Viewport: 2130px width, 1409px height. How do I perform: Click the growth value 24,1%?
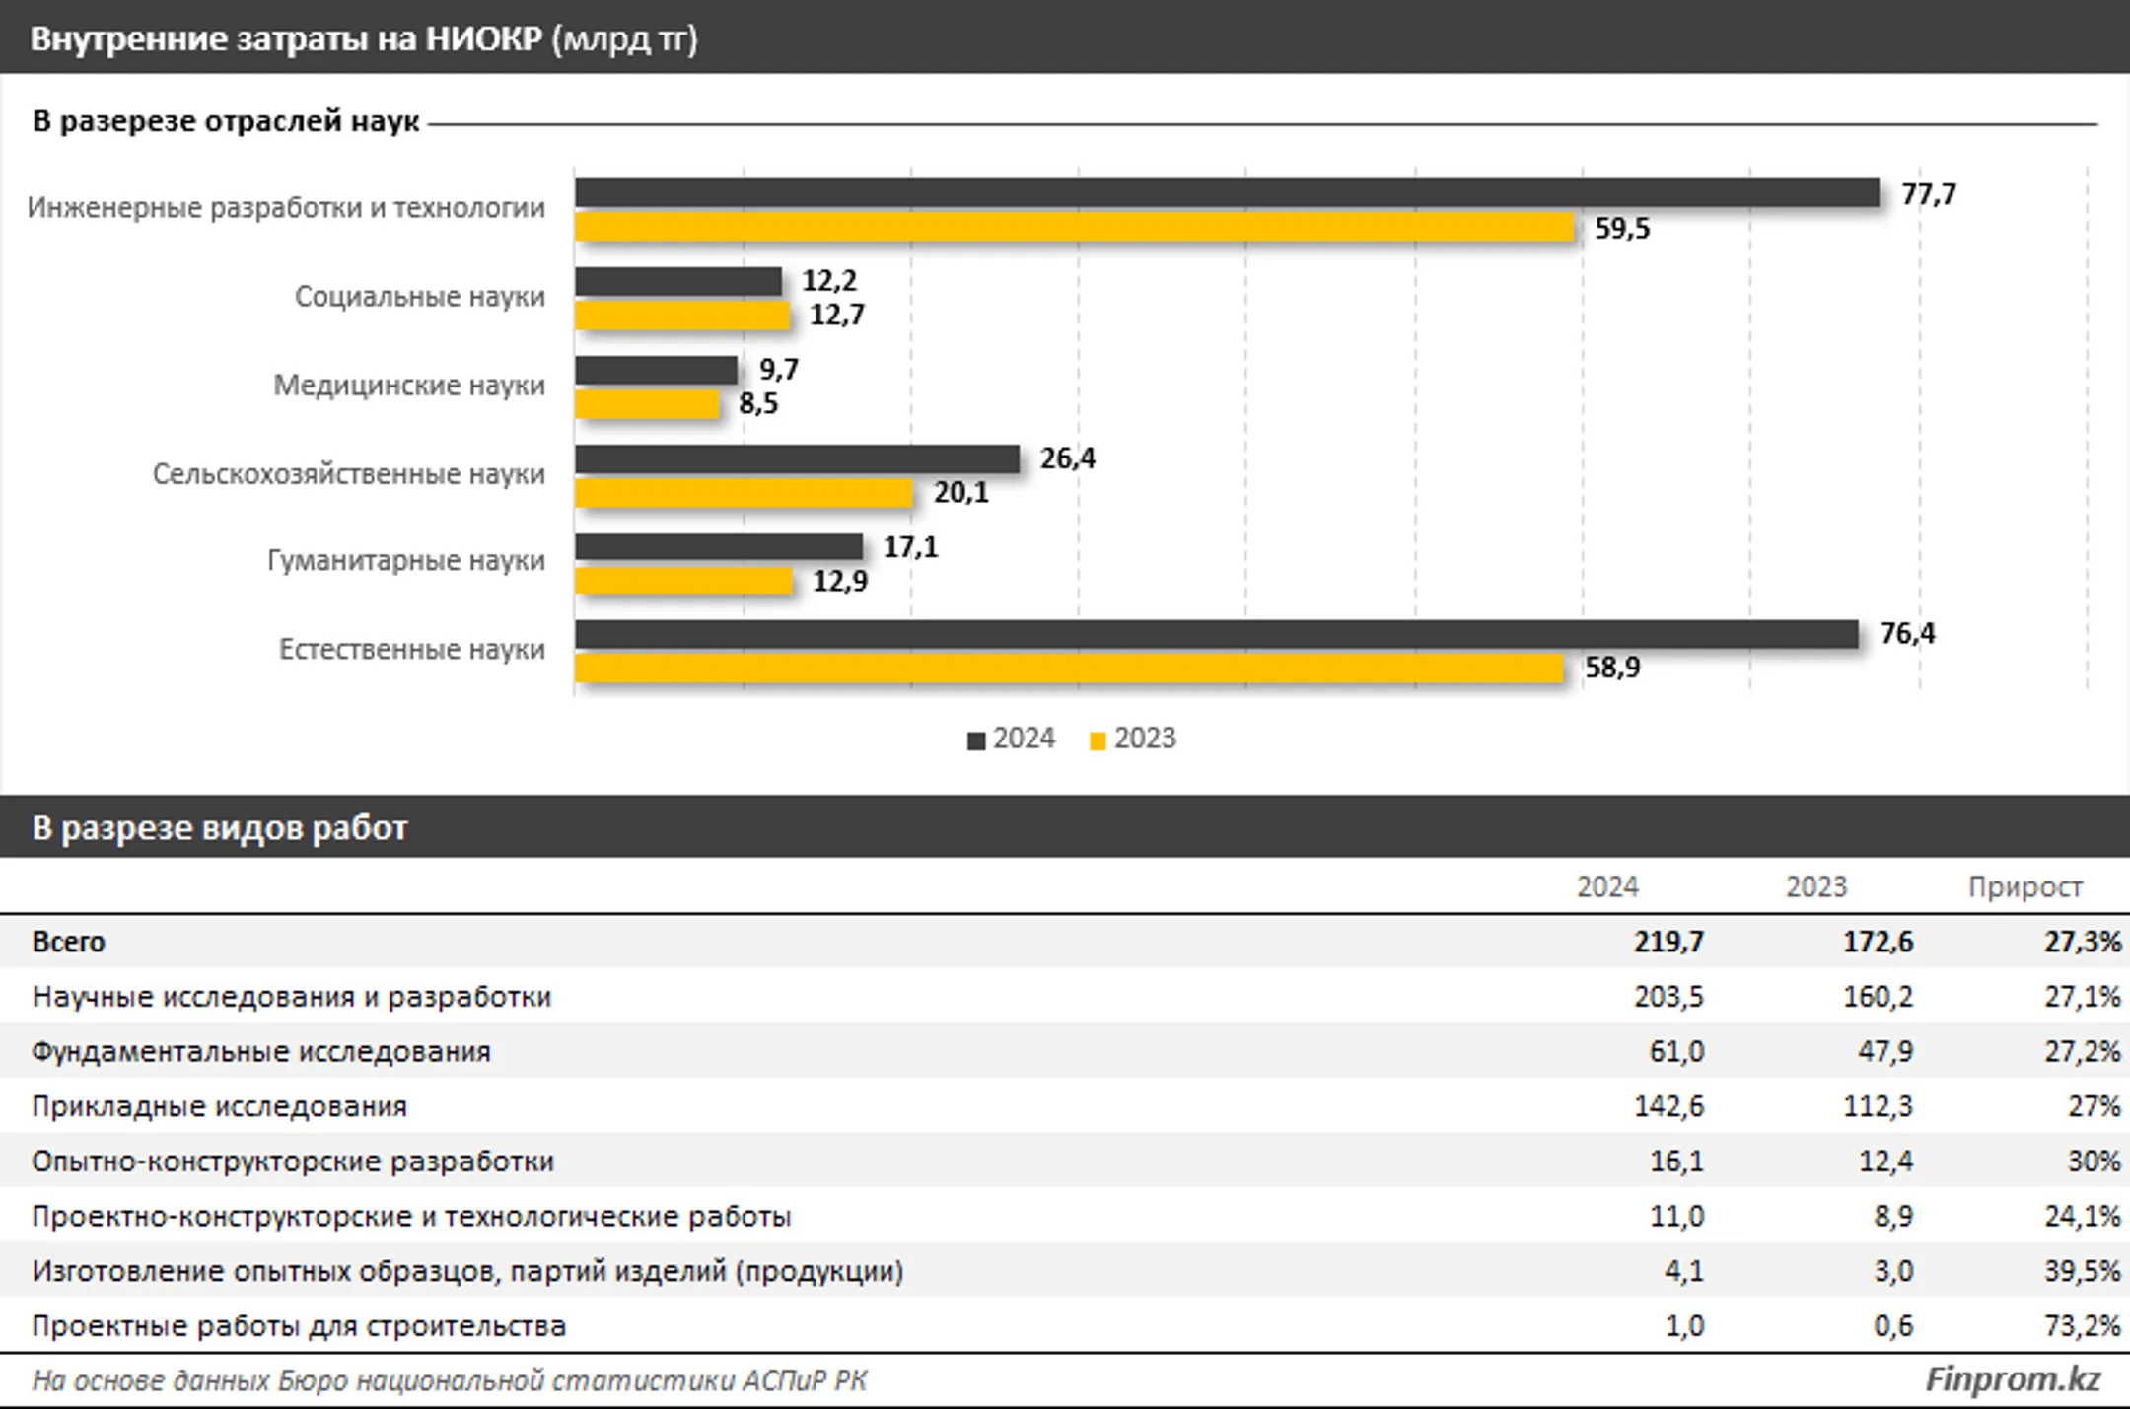2082,1217
